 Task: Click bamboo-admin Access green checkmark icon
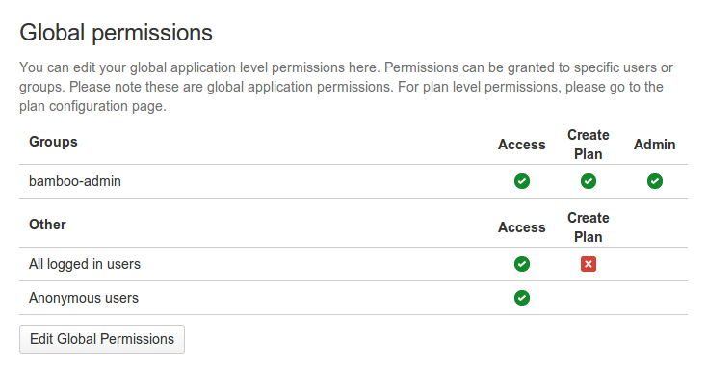522,181
